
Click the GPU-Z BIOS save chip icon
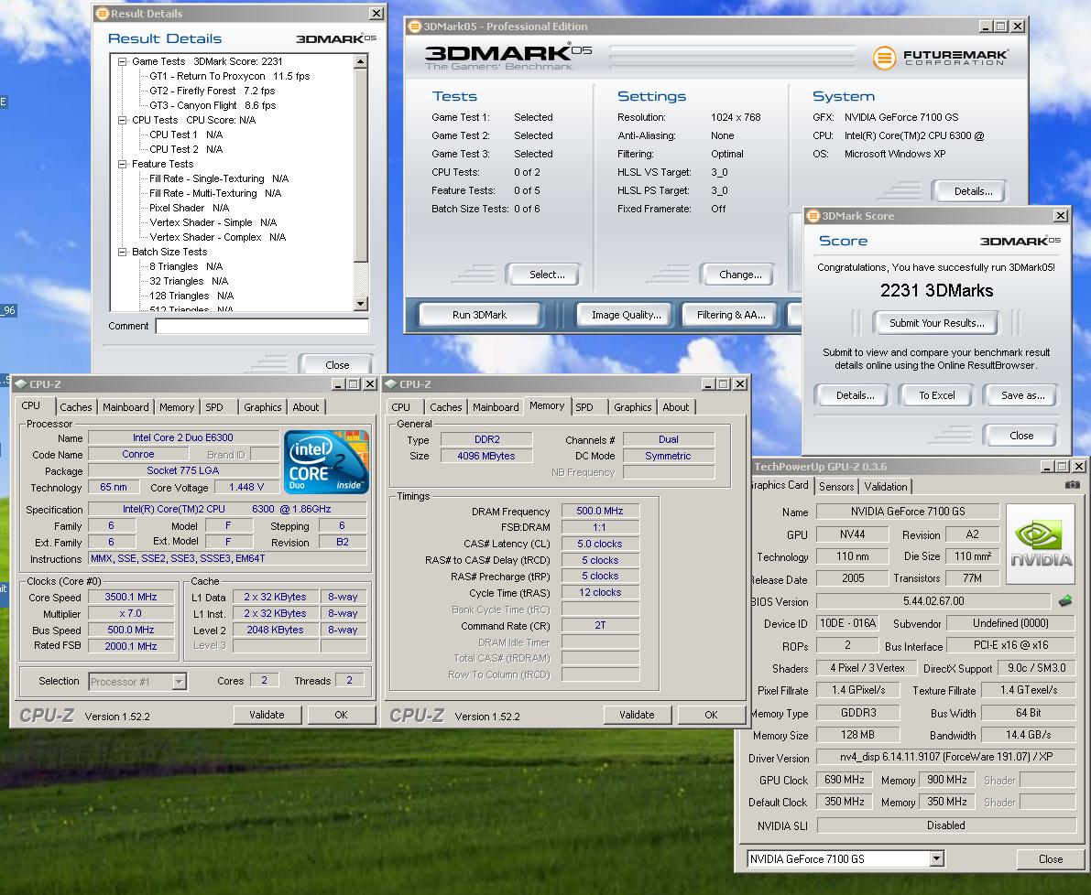click(x=1064, y=599)
